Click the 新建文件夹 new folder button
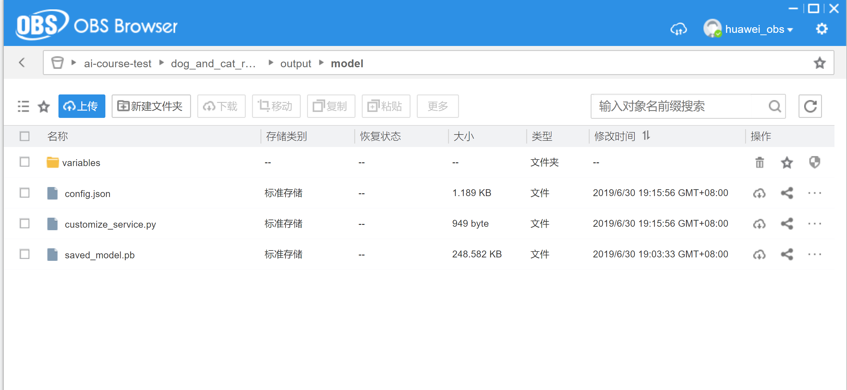847x390 pixels. (x=151, y=106)
